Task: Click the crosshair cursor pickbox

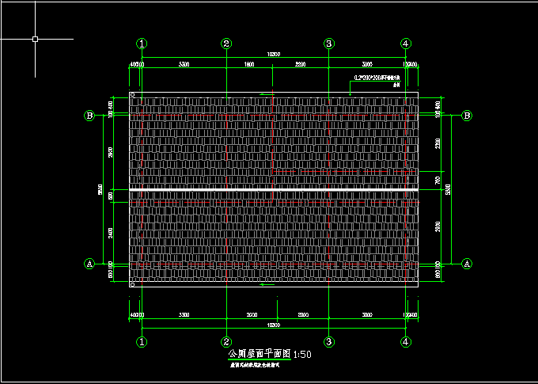Action: [x=35, y=39]
